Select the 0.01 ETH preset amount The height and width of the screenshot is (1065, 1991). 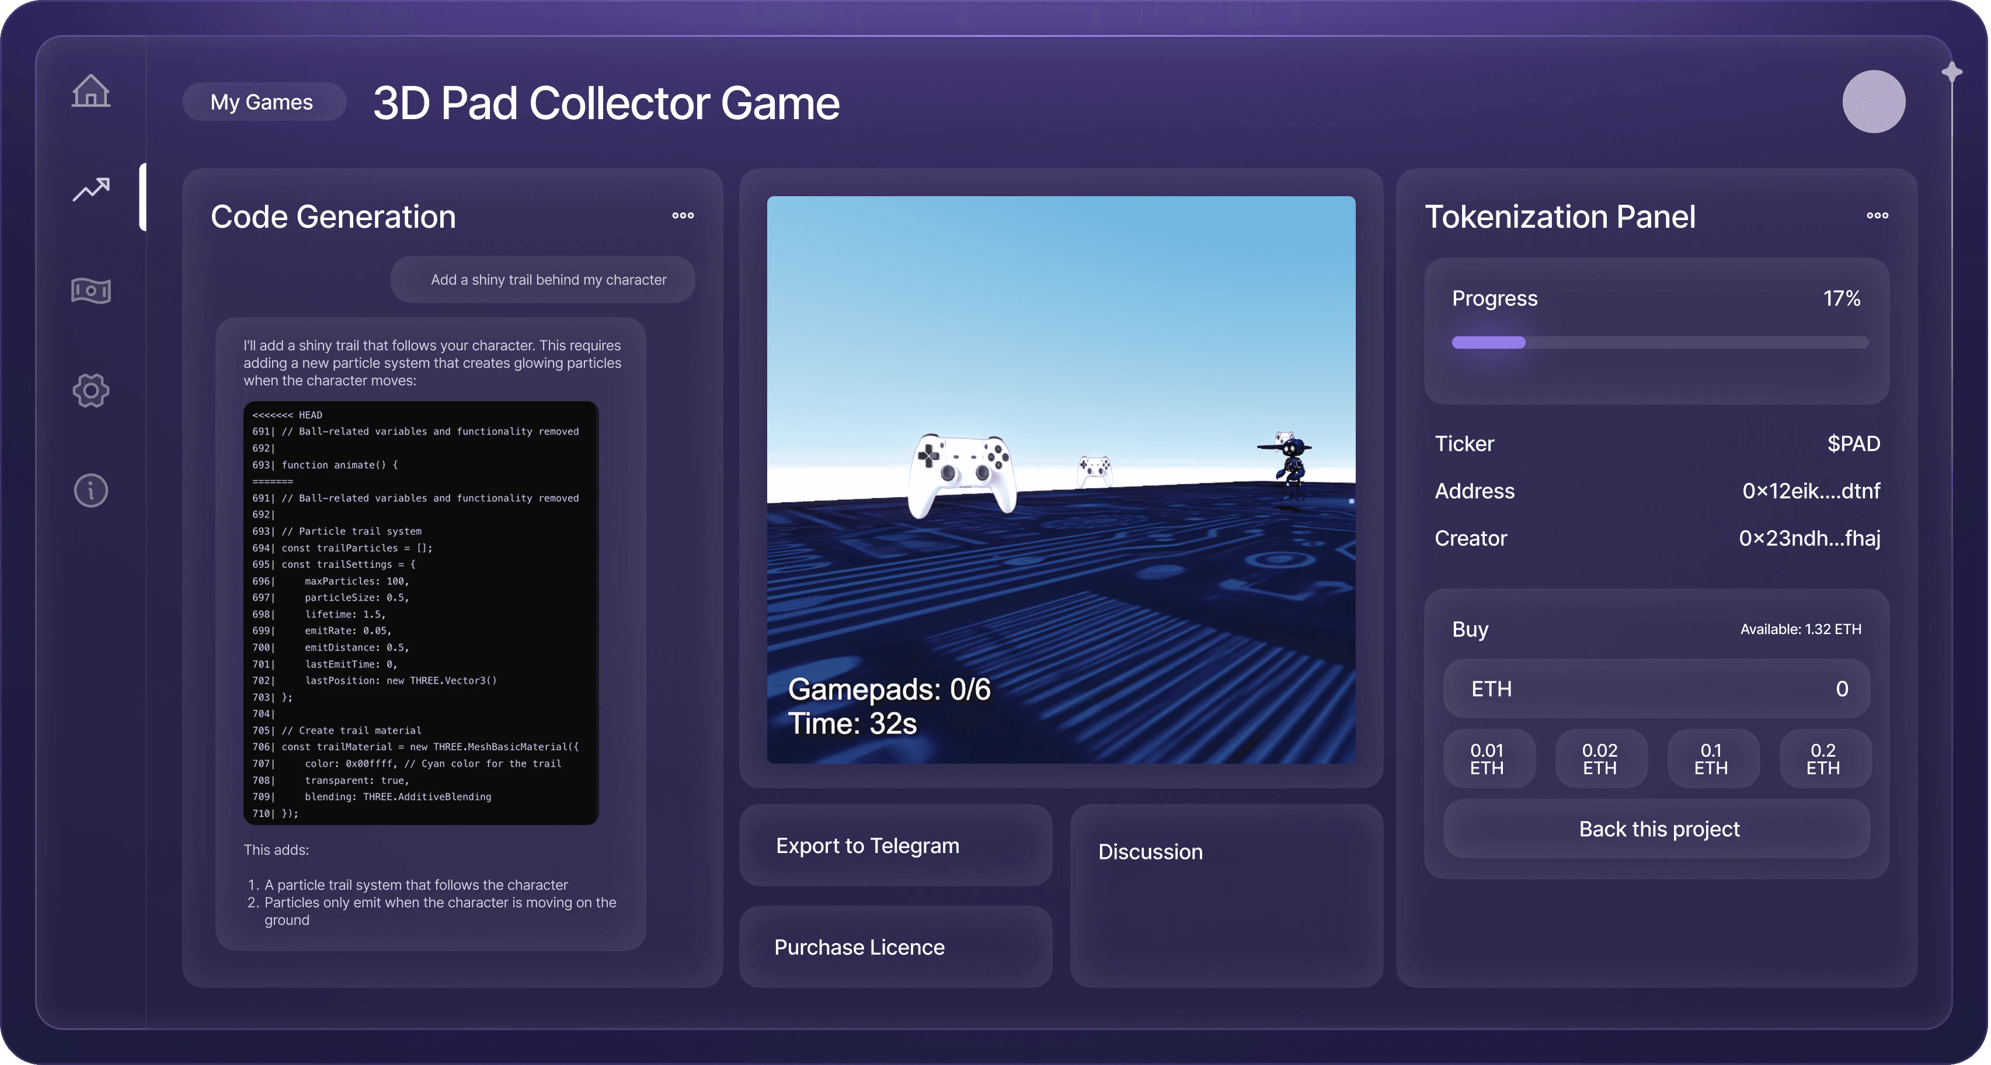coord(1488,759)
